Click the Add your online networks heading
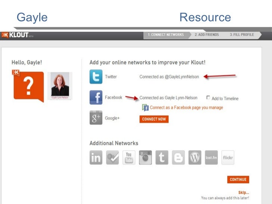The width and height of the screenshot is (272, 204). pyautogui.click(x=148, y=62)
